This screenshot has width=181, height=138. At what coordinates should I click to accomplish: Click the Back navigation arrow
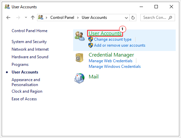coord(8,18)
